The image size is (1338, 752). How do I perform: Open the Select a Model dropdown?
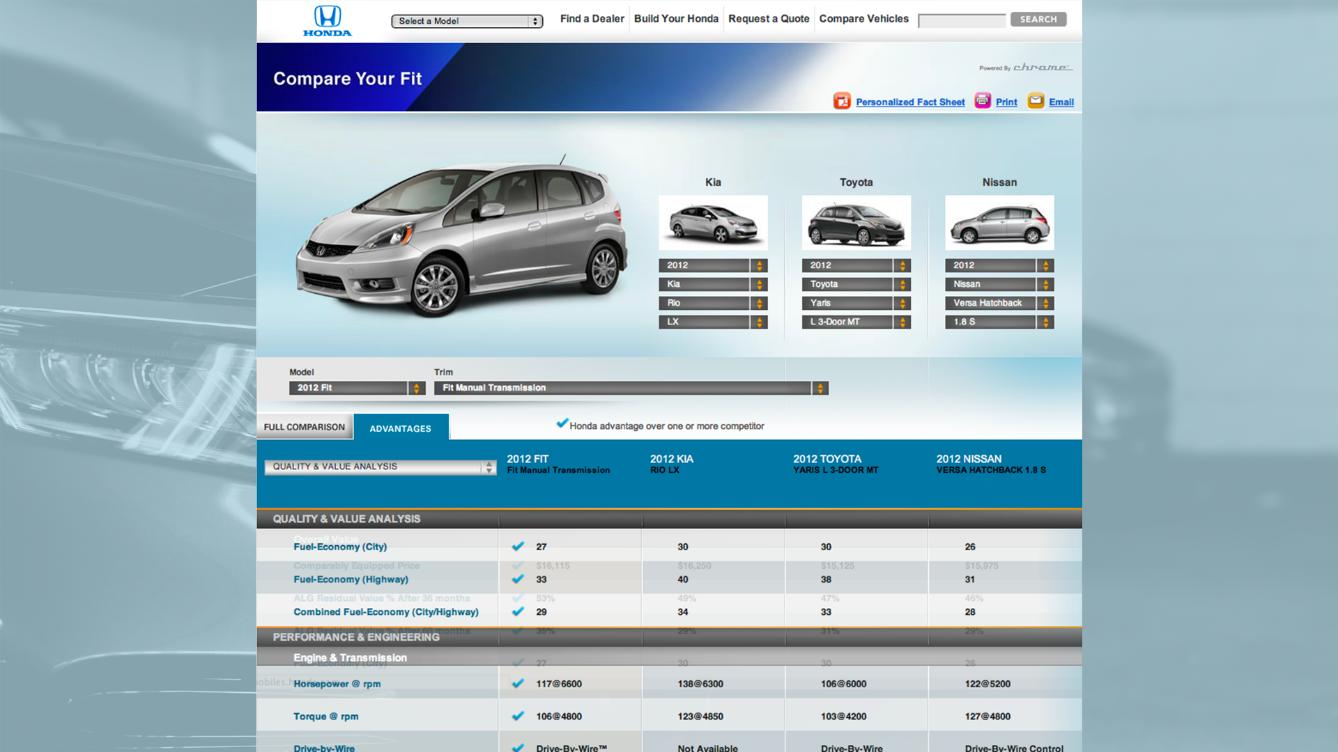tap(467, 21)
